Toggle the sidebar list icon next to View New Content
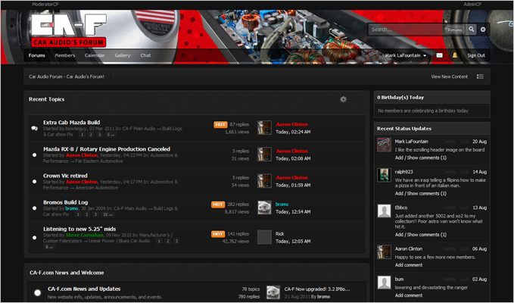The height and width of the screenshot is (303, 514). coord(480,77)
